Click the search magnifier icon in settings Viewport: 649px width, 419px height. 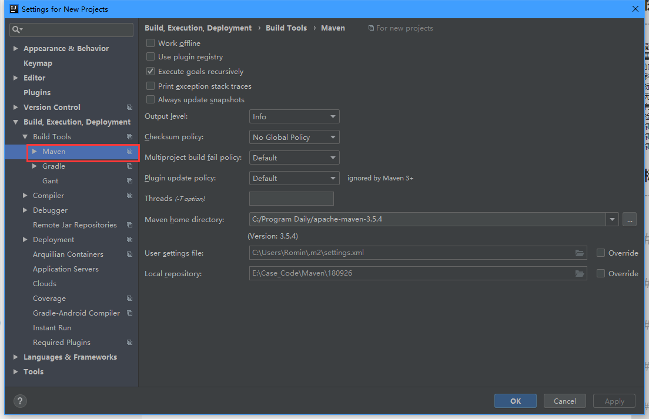pos(17,29)
